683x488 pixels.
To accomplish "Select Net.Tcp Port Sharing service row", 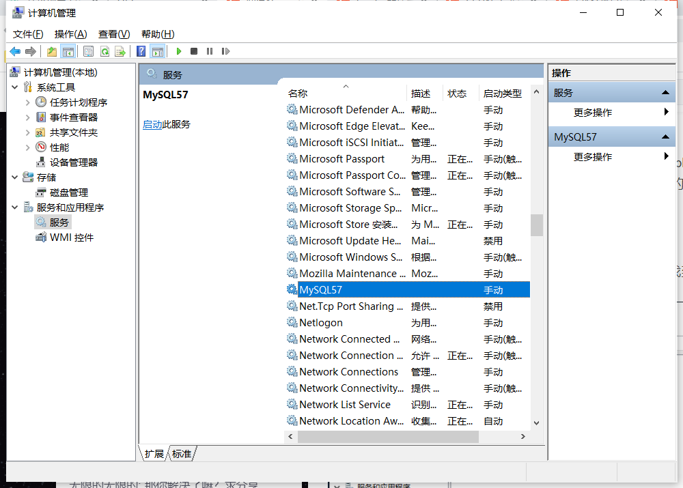I will (x=408, y=306).
